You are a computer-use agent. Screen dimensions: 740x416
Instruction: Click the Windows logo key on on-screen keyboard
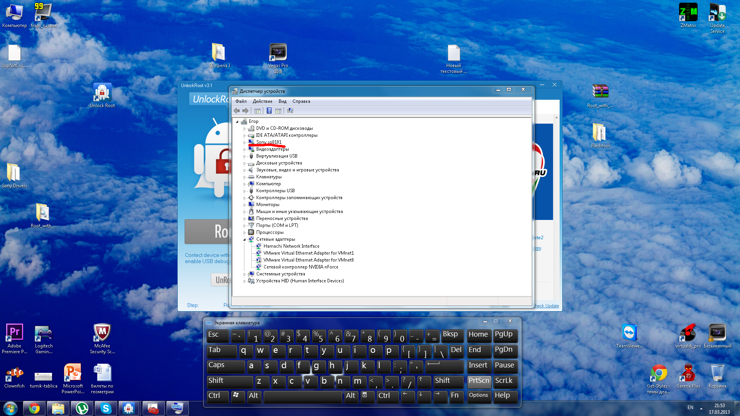pyautogui.click(x=238, y=397)
